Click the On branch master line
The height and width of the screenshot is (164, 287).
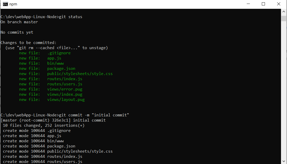click(19, 22)
